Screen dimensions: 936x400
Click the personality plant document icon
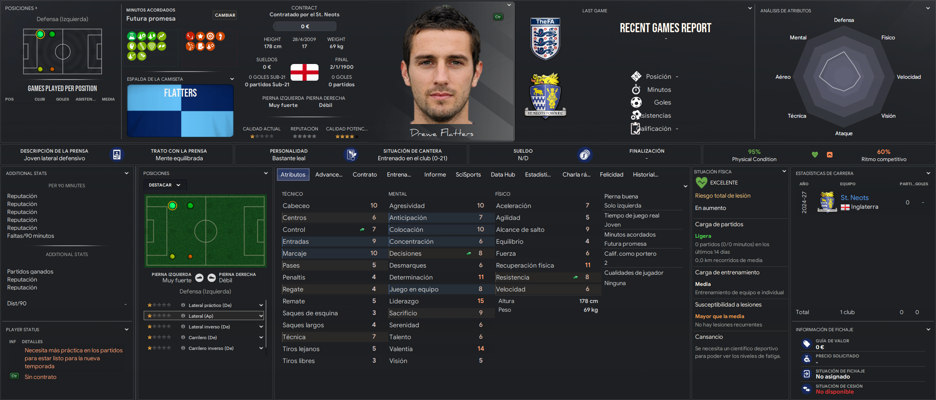pos(351,155)
